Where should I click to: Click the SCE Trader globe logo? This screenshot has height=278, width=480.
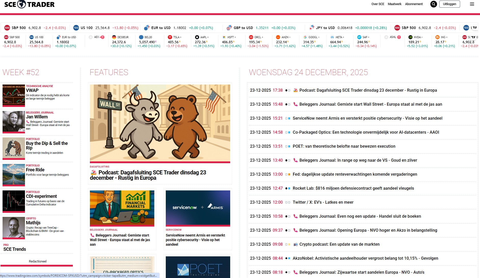click(x=22, y=4)
